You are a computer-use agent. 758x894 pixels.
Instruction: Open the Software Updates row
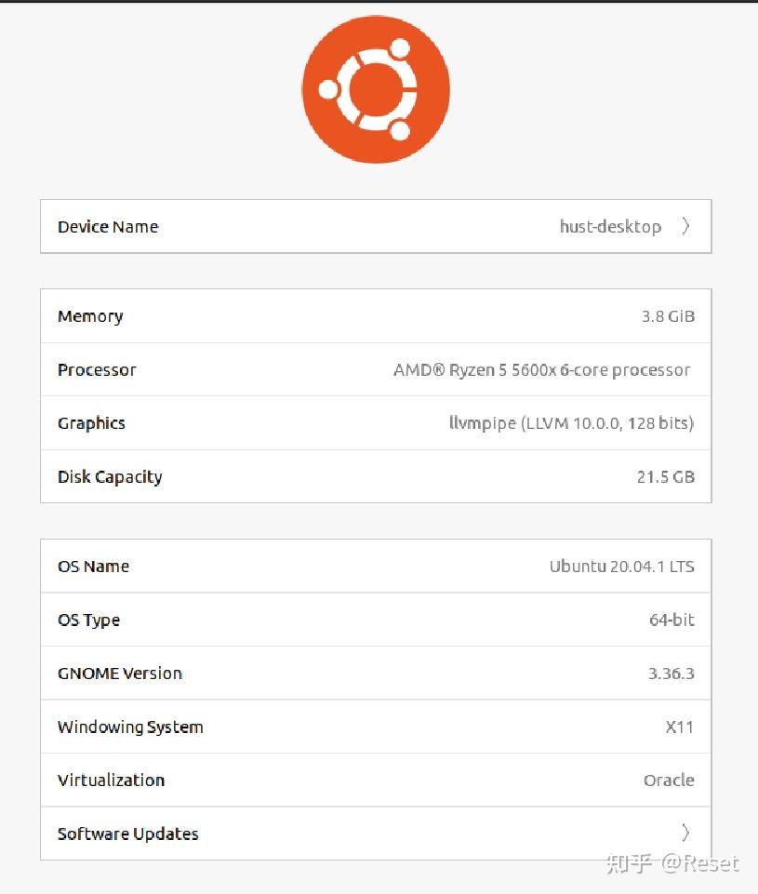[x=128, y=834]
